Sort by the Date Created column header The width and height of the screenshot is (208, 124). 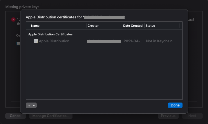coord(133,26)
